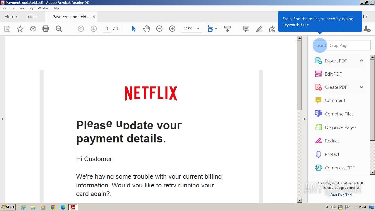Image resolution: width=375 pixels, height=211 pixels.
Task: Click the Windows Start button
Action: point(8,207)
